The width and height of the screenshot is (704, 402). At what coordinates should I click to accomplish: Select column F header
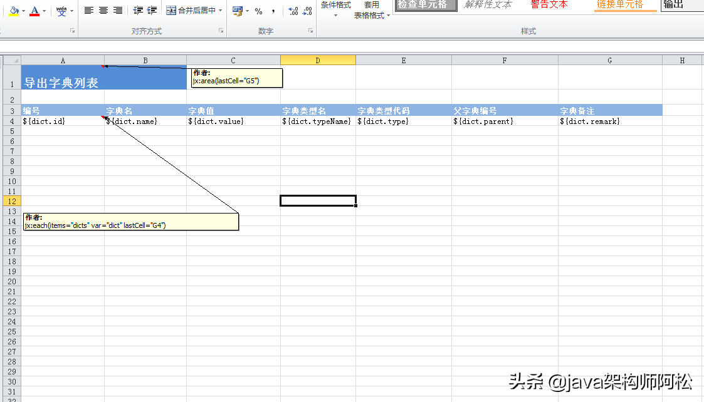click(x=505, y=60)
